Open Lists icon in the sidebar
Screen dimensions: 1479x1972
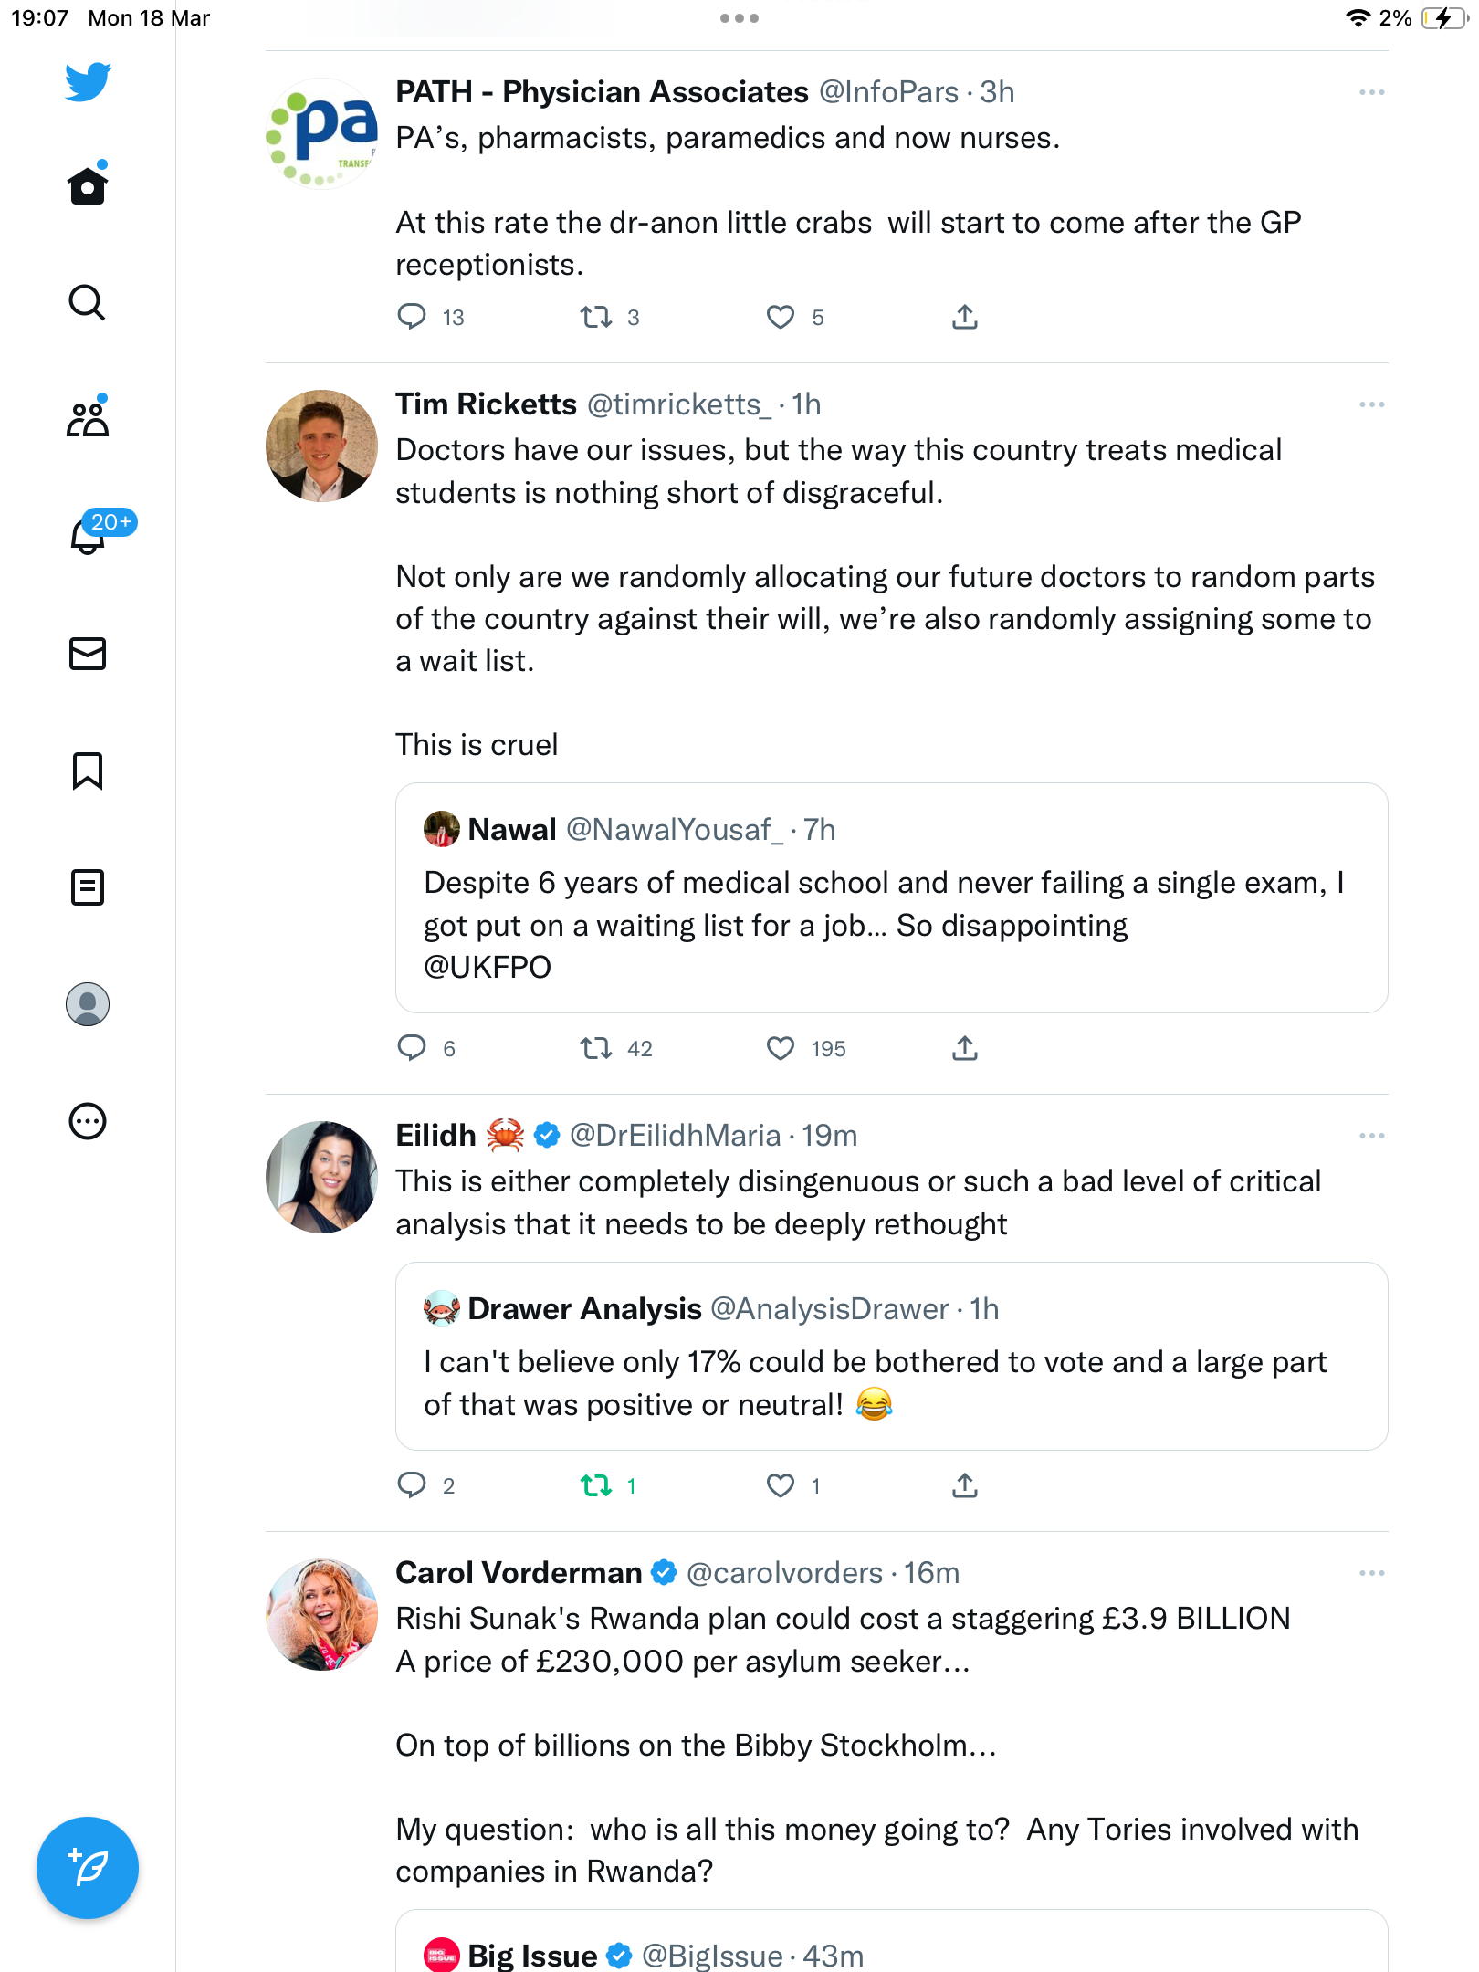click(x=88, y=887)
